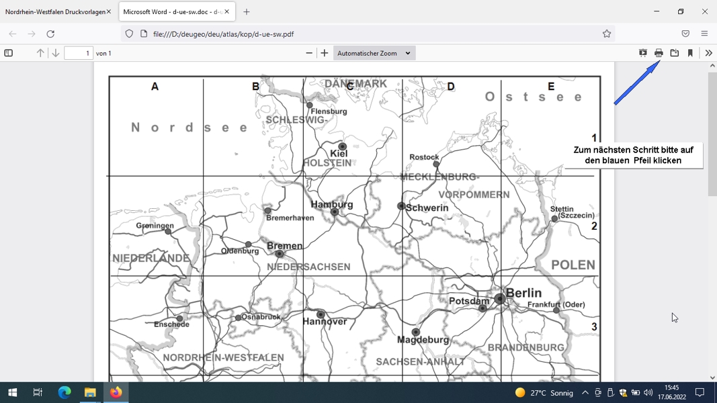The width and height of the screenshot is (717, 403).
Task: Go to next page arrow
Action: coord(55,53)
